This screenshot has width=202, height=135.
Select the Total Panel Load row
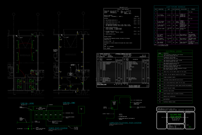point(104,84)
